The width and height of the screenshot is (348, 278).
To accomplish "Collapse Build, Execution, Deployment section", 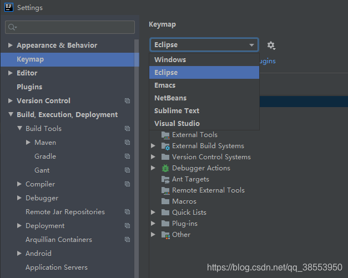I will click(11, 114).
